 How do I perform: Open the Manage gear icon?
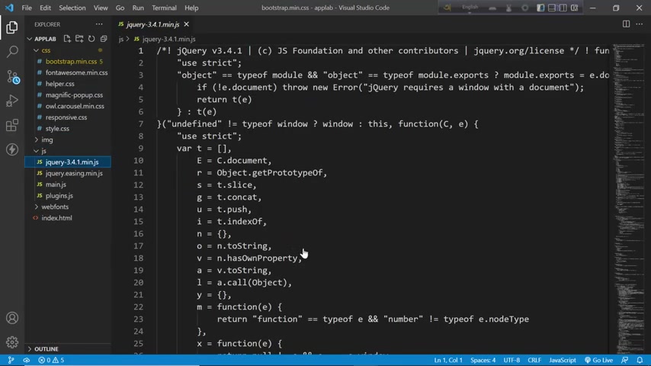tap(12, 342)
